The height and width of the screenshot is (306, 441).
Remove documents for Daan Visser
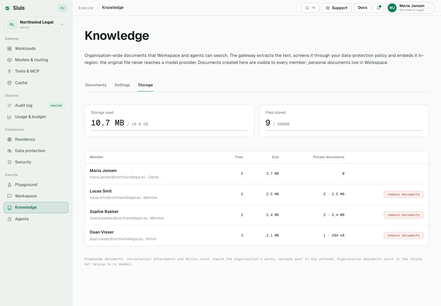coord(404,236)
